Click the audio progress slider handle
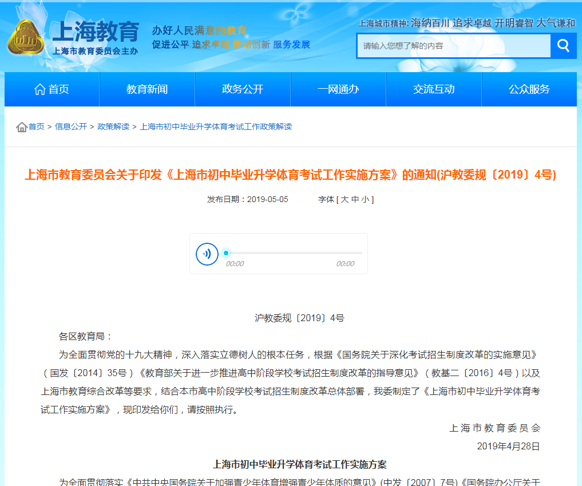The width and height of the screenshot is (582, 486). click(226, 253)
